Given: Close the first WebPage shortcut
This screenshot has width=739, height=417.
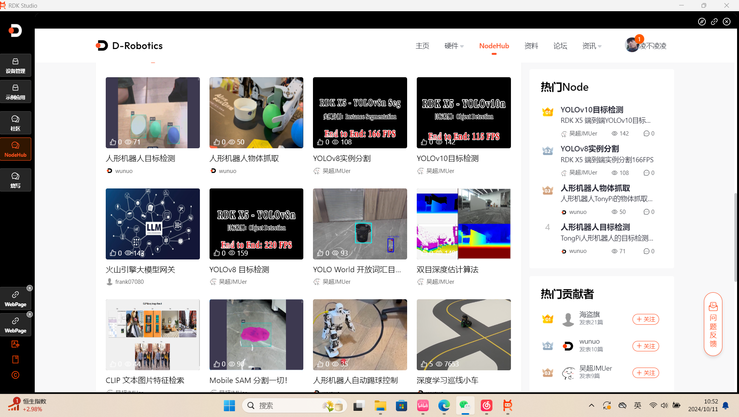Looking at the screenshot, I should (x=30, y=288).
